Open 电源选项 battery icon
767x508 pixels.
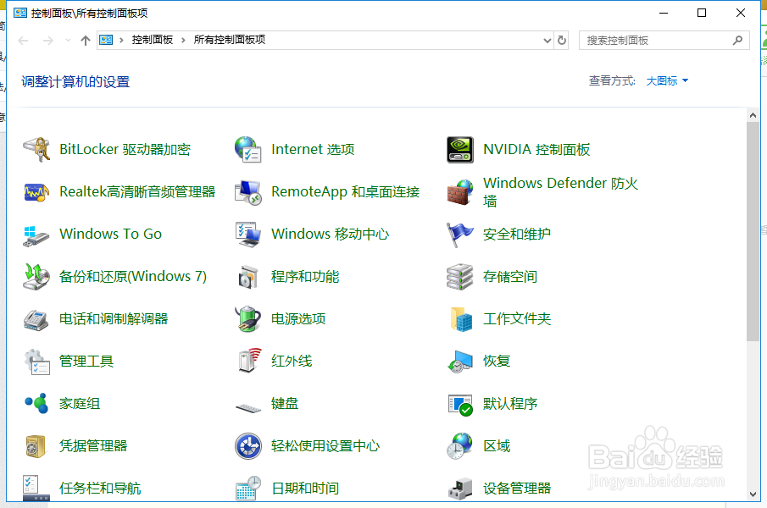(x=248, y=319)
